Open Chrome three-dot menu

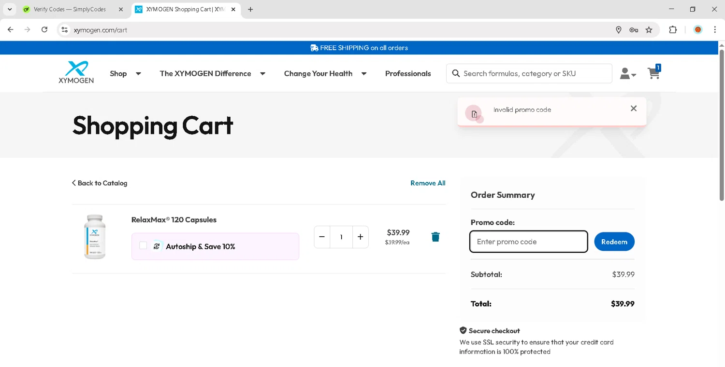[715, 30]
